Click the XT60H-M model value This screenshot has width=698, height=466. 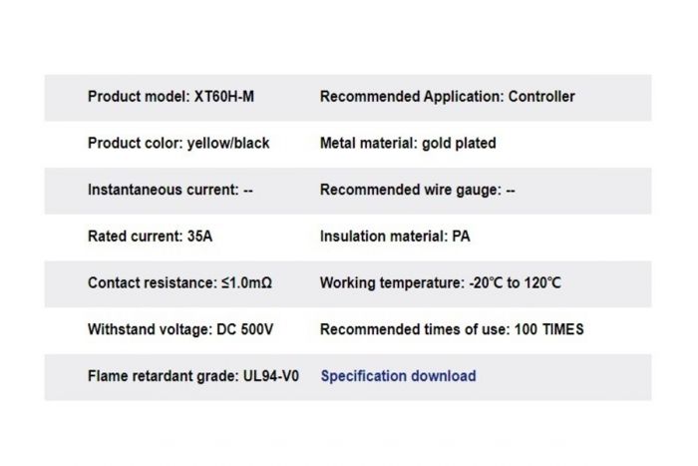(x=224, y=96)
